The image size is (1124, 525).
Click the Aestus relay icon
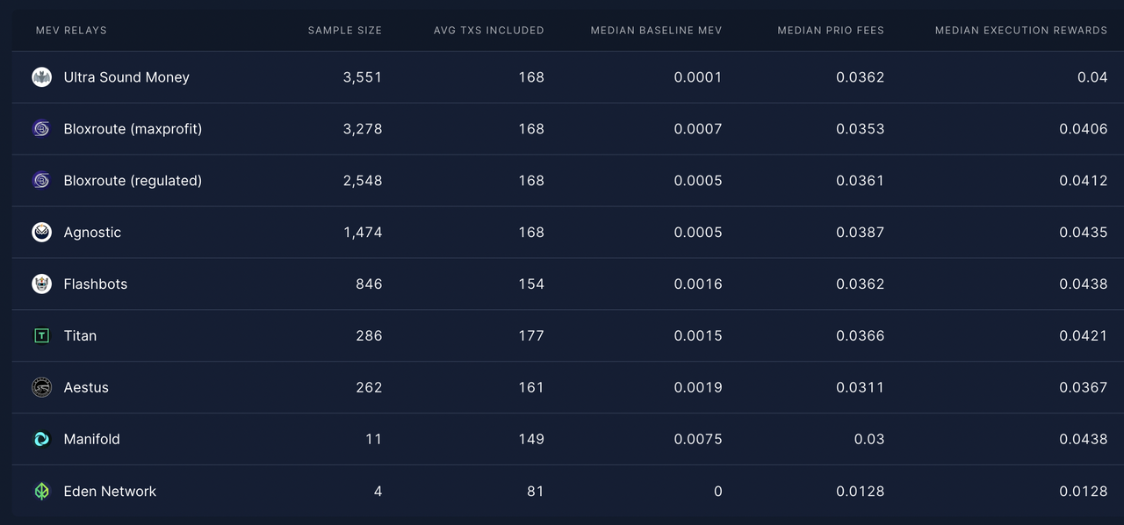pos(41,387)
